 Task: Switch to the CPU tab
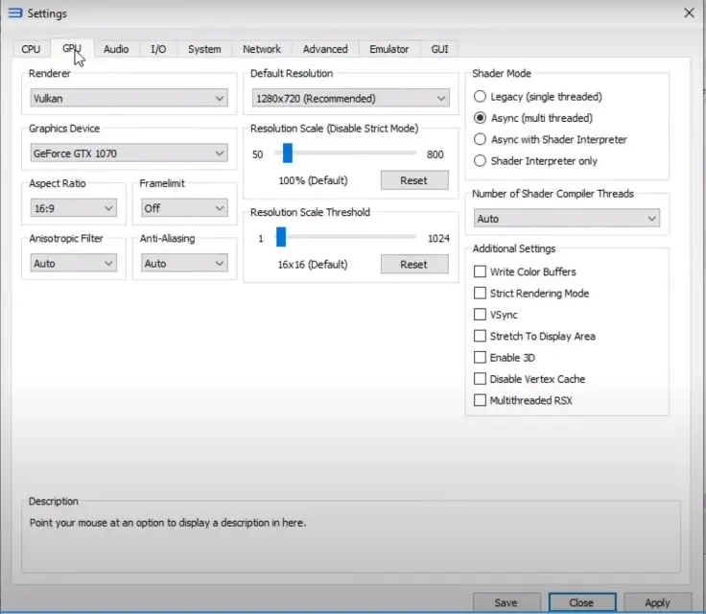(x=31, y=49)
